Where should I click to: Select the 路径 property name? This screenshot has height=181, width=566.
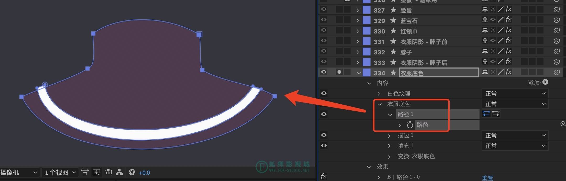[422, 125]
